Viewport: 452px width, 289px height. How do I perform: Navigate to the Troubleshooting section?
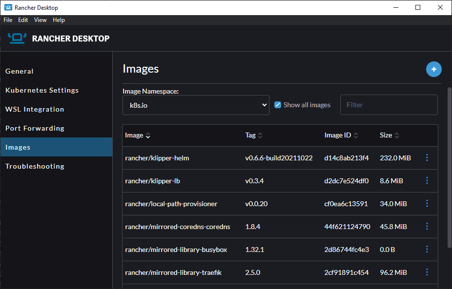[x=35, y=166]
